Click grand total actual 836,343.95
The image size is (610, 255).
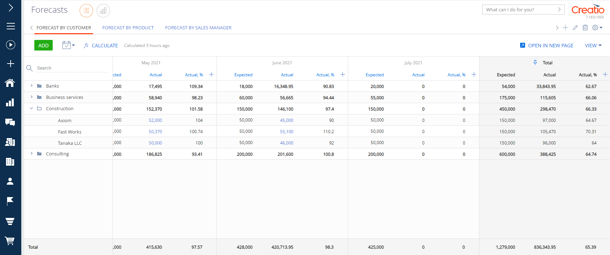(545, 247)
